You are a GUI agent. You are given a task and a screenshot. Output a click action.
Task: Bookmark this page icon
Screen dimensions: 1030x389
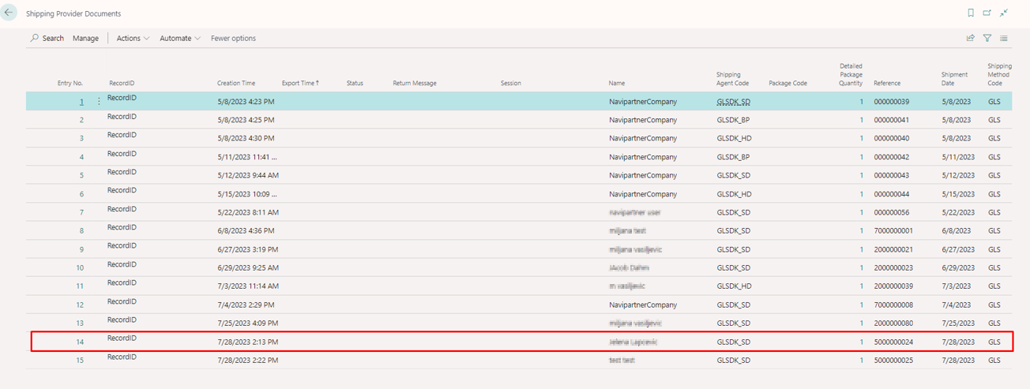971,13
